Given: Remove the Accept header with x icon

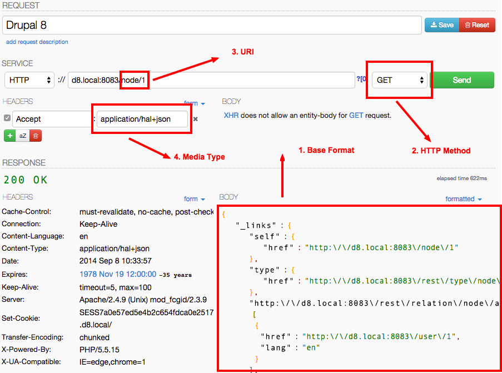Looking at the screenshot, I should [x=195, y=119].
